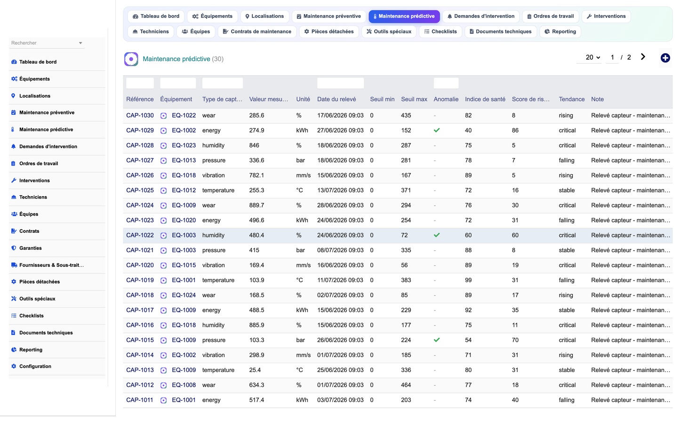The width and height of the screenshot is (680, 421).
Task: Click the Anomalie filter field
Action: [446, 83]
